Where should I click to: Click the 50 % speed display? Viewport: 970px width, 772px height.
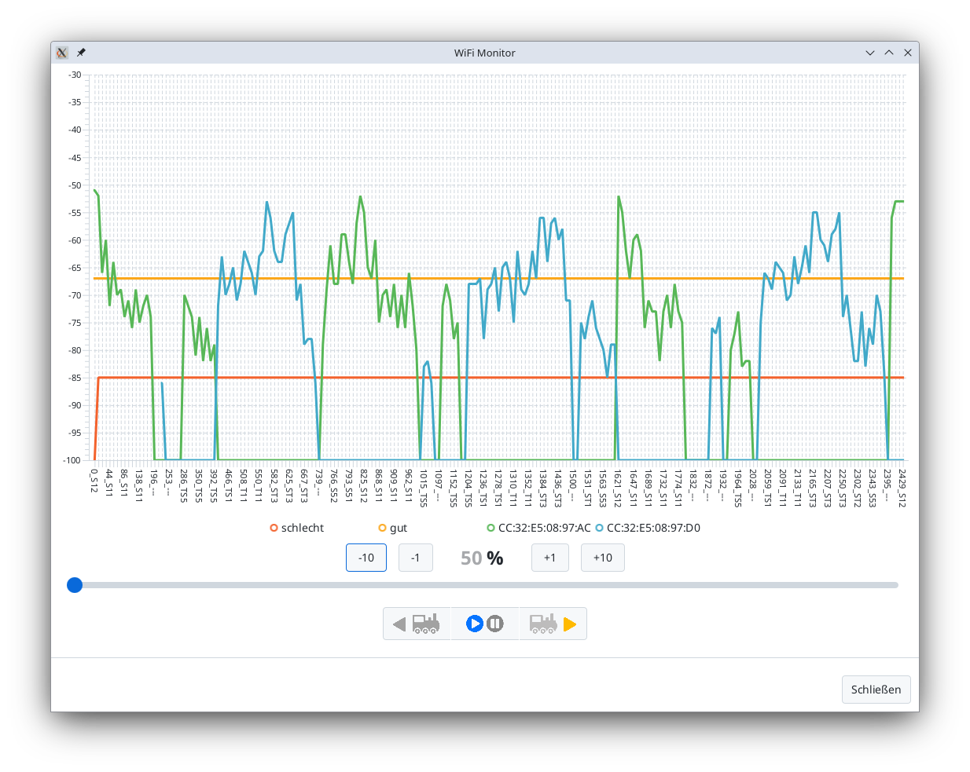click(x=481, y=558)
